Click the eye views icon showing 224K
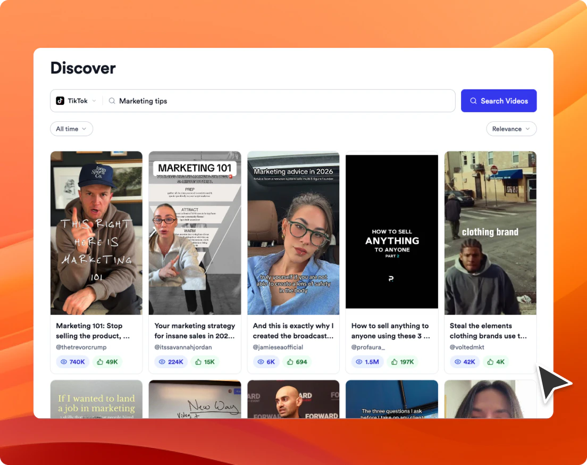This screenshot has height=465, width=587. point(162,362)
